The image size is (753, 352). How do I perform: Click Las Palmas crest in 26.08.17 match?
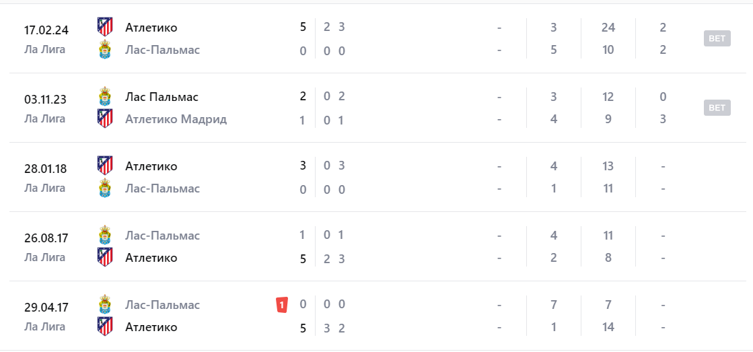click(x=104, y=236)
